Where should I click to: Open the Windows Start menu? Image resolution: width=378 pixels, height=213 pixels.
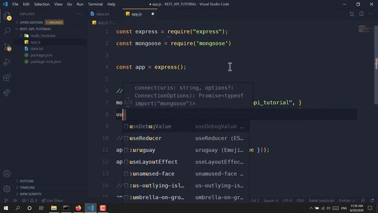pos(6,208)
